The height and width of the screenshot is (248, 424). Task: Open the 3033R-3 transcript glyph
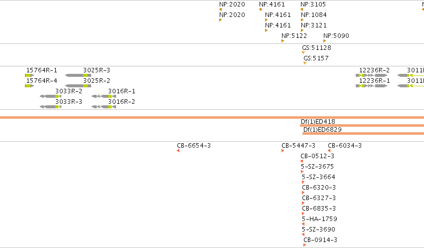(50, 107)
